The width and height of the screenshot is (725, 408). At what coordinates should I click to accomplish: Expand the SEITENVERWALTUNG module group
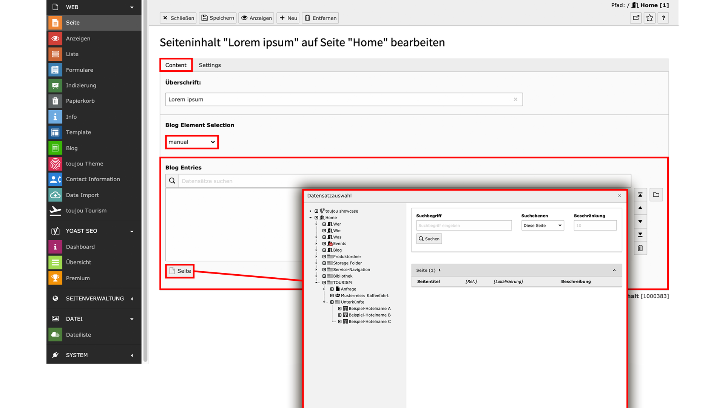tap(132, 299)
